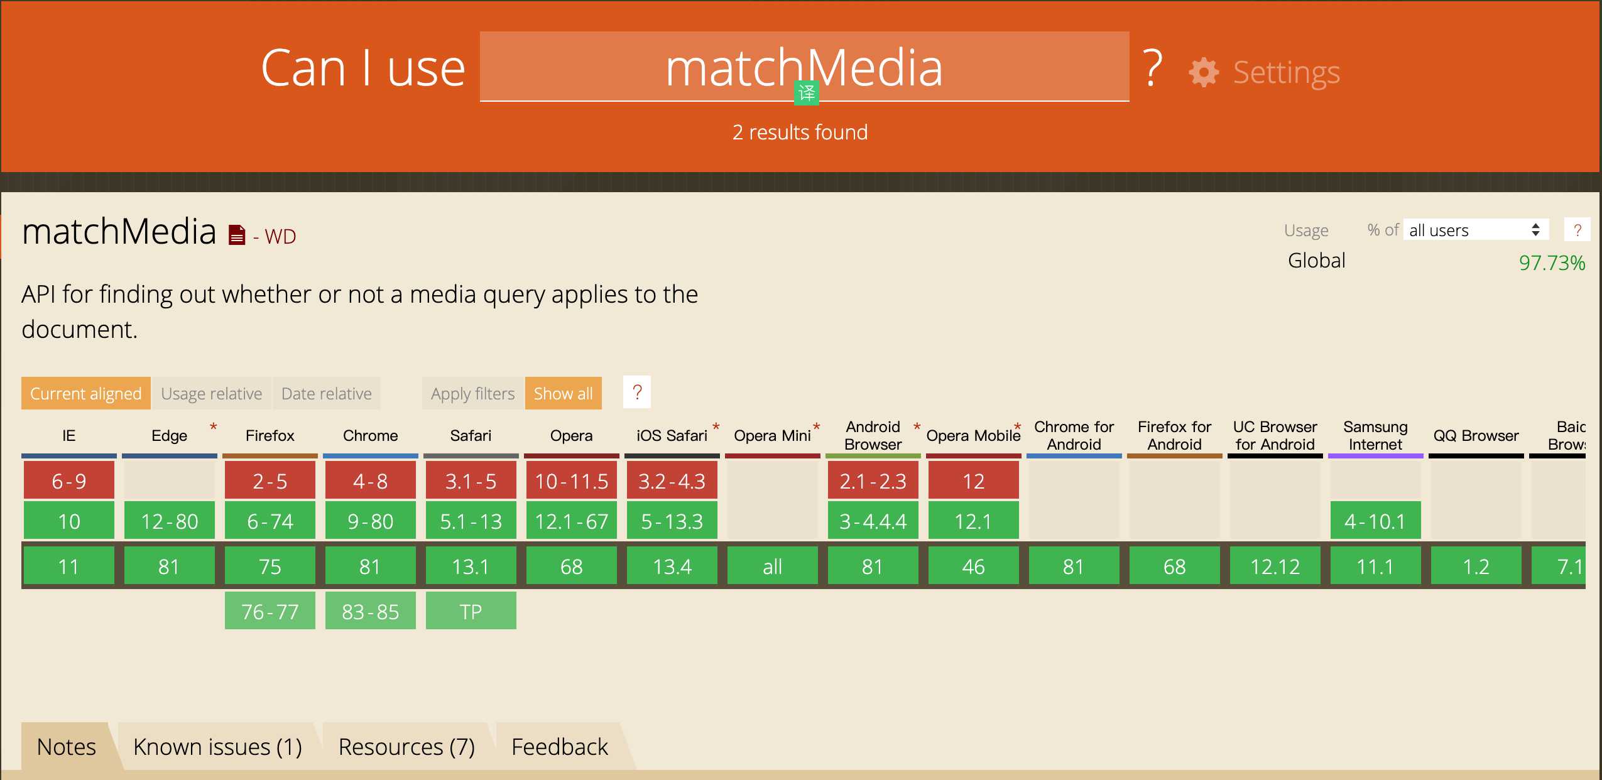
Task: Open the filter help question mark
Action: tap(637, 392)
